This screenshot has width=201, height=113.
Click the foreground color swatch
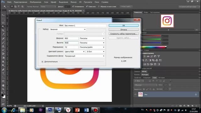point(2,95)
